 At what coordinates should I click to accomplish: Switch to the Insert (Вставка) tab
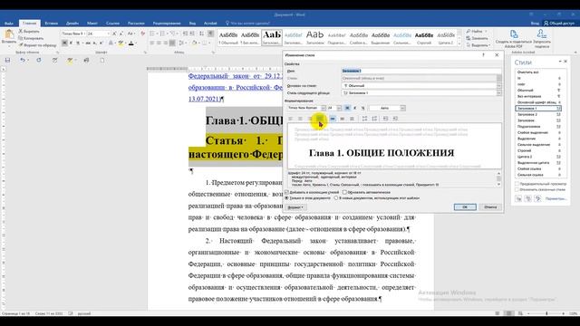click(51, 23)
